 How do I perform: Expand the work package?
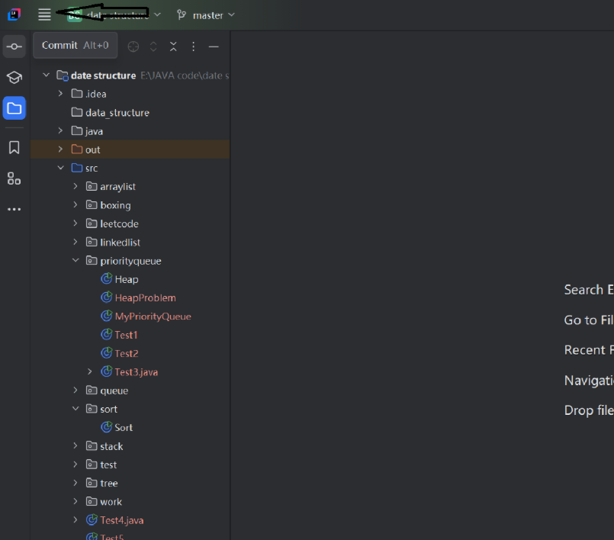[x=76, y=501]
